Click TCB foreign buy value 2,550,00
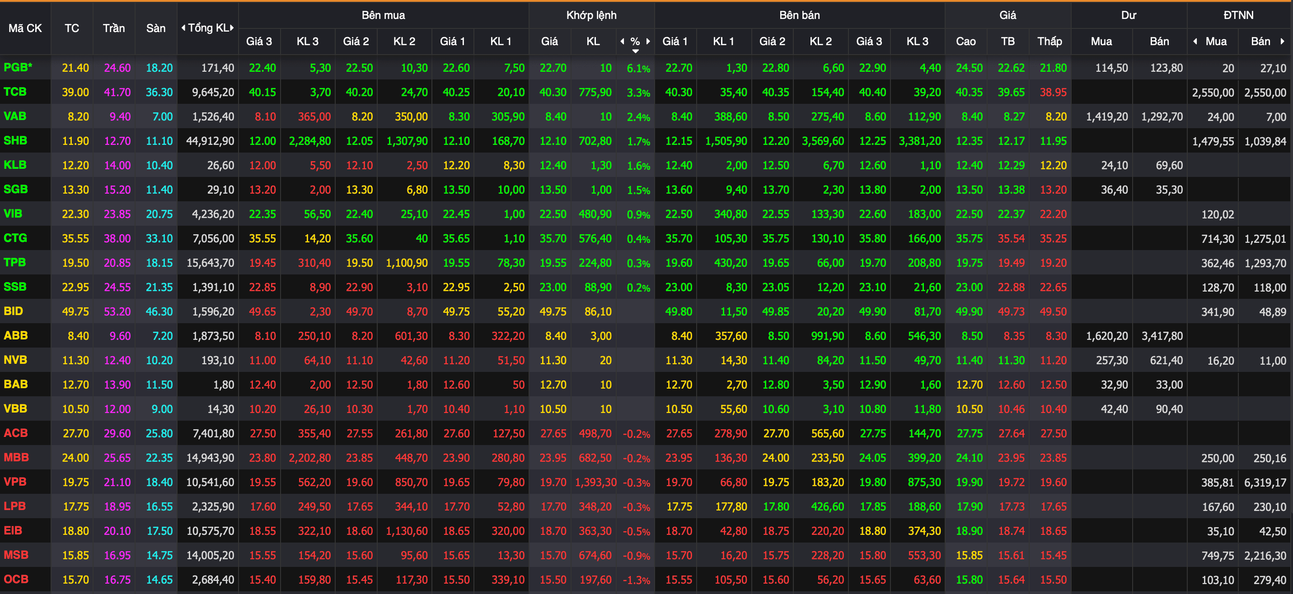The height and width of the screenshot is (594, 1293). tap(1213, 93)
